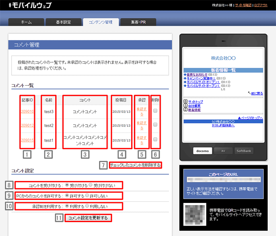The height and width of the screenshot is (236, 276).
Task: Open the 集客・PR tab
Action: click(138, 22)
